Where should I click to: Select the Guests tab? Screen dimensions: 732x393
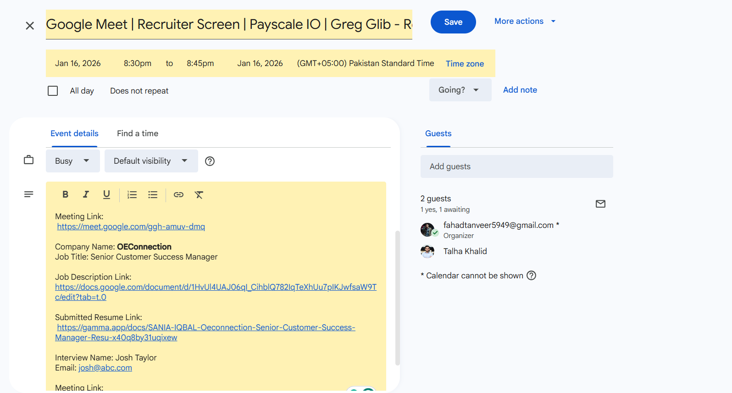pyautogui.click(x=438, y=133)
